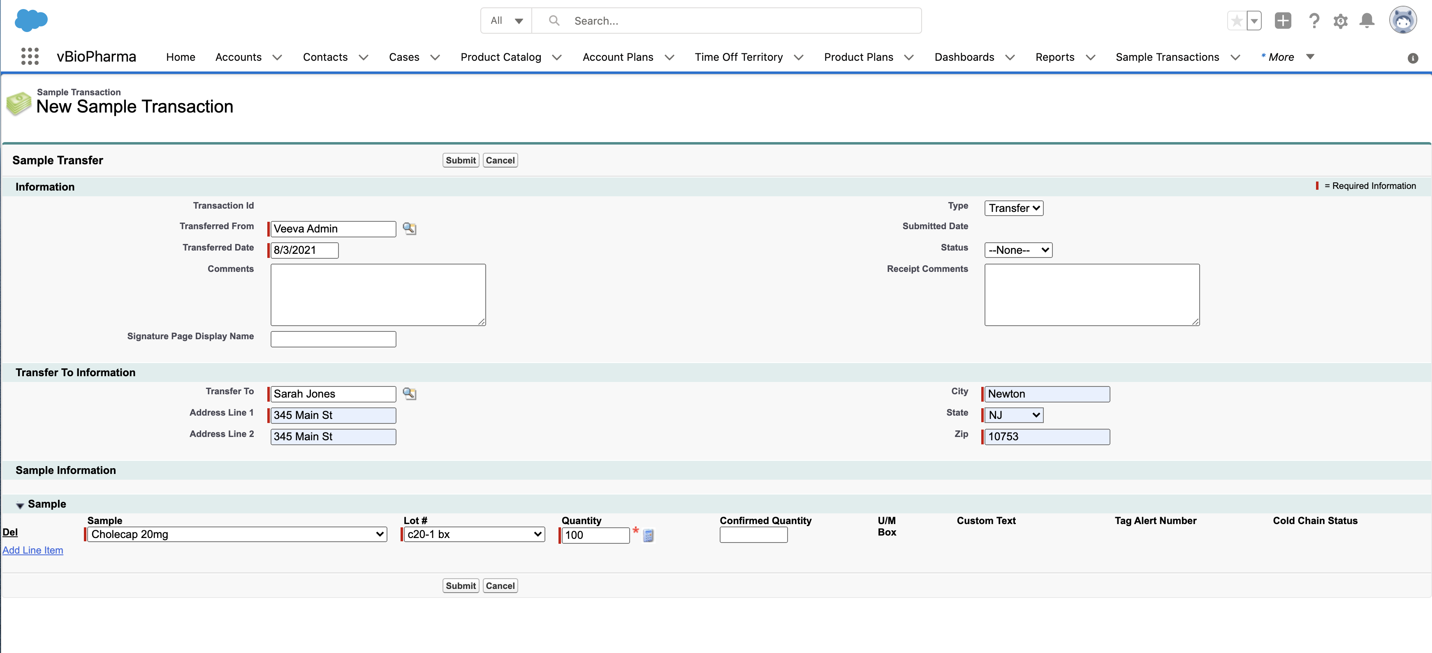This screenshot has width=1432, height=653.
Task: Click the favorites star icon
Action: point(1236,21)
